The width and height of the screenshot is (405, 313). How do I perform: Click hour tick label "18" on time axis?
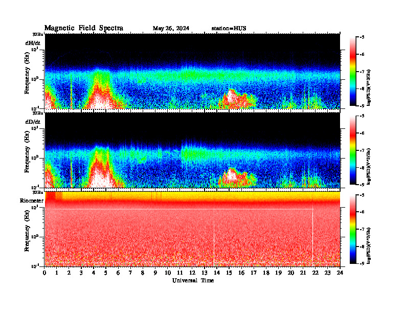[x=266, y=273]
